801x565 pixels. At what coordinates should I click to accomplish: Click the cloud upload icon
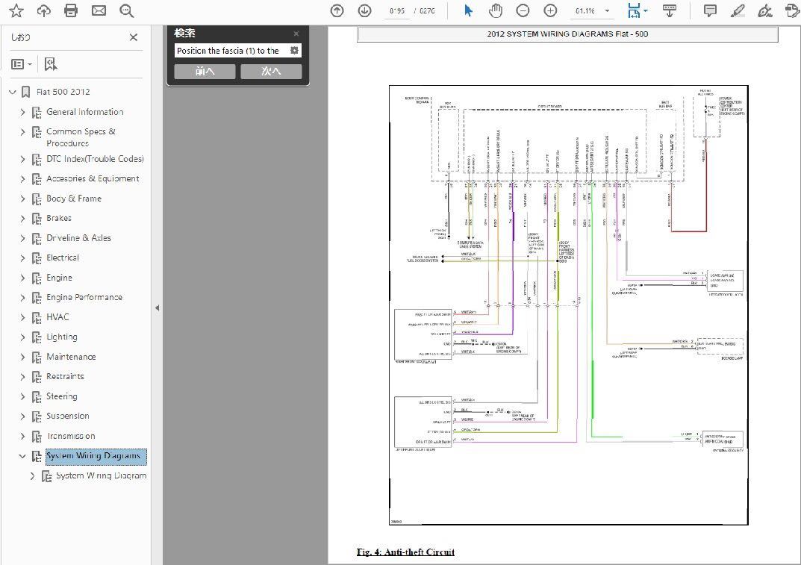43,10
